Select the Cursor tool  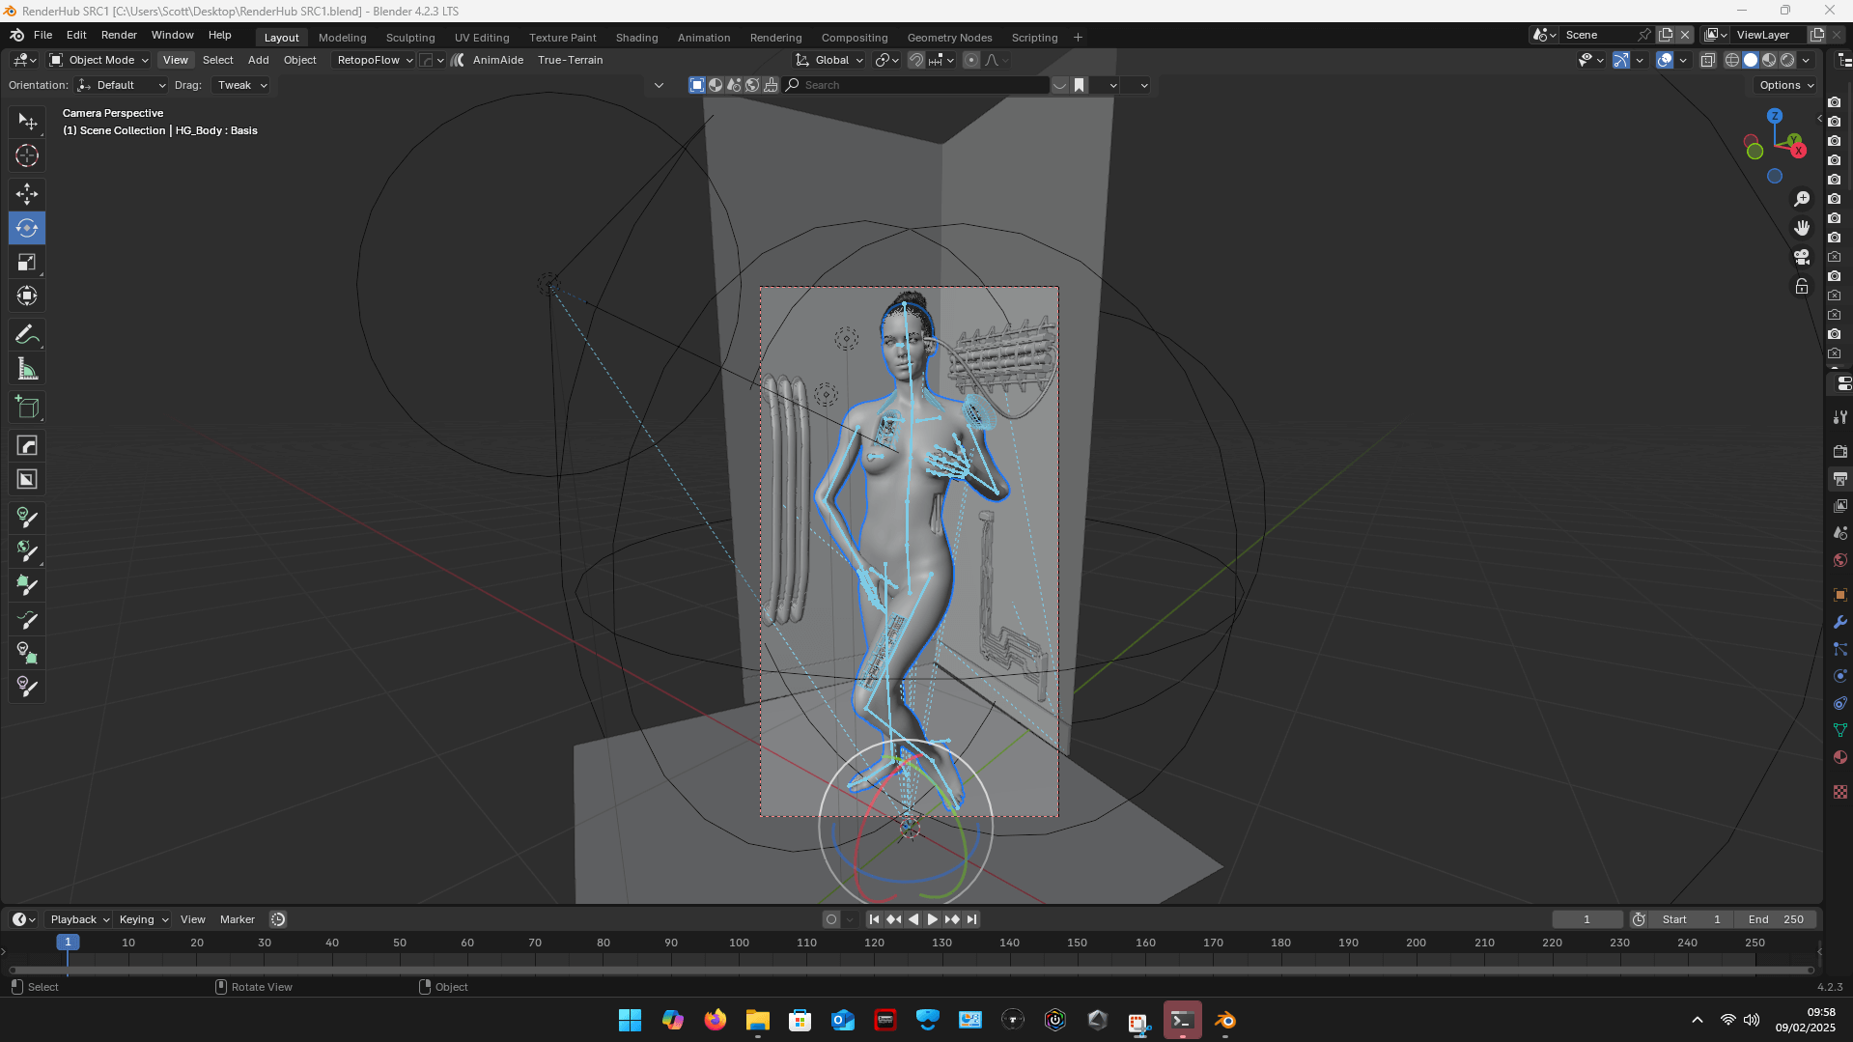pyautogui.click(x=27, y=155)
